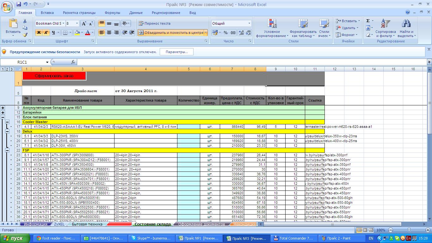This screenshot has width=432, height=243.
Task: Open Форматировать как таблицу
Action: point(303,28)
